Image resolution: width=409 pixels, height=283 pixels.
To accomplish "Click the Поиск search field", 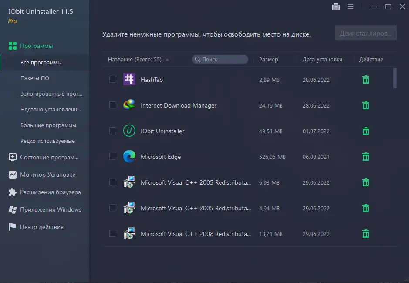I will pyautogui.click(x=220, y=59).
